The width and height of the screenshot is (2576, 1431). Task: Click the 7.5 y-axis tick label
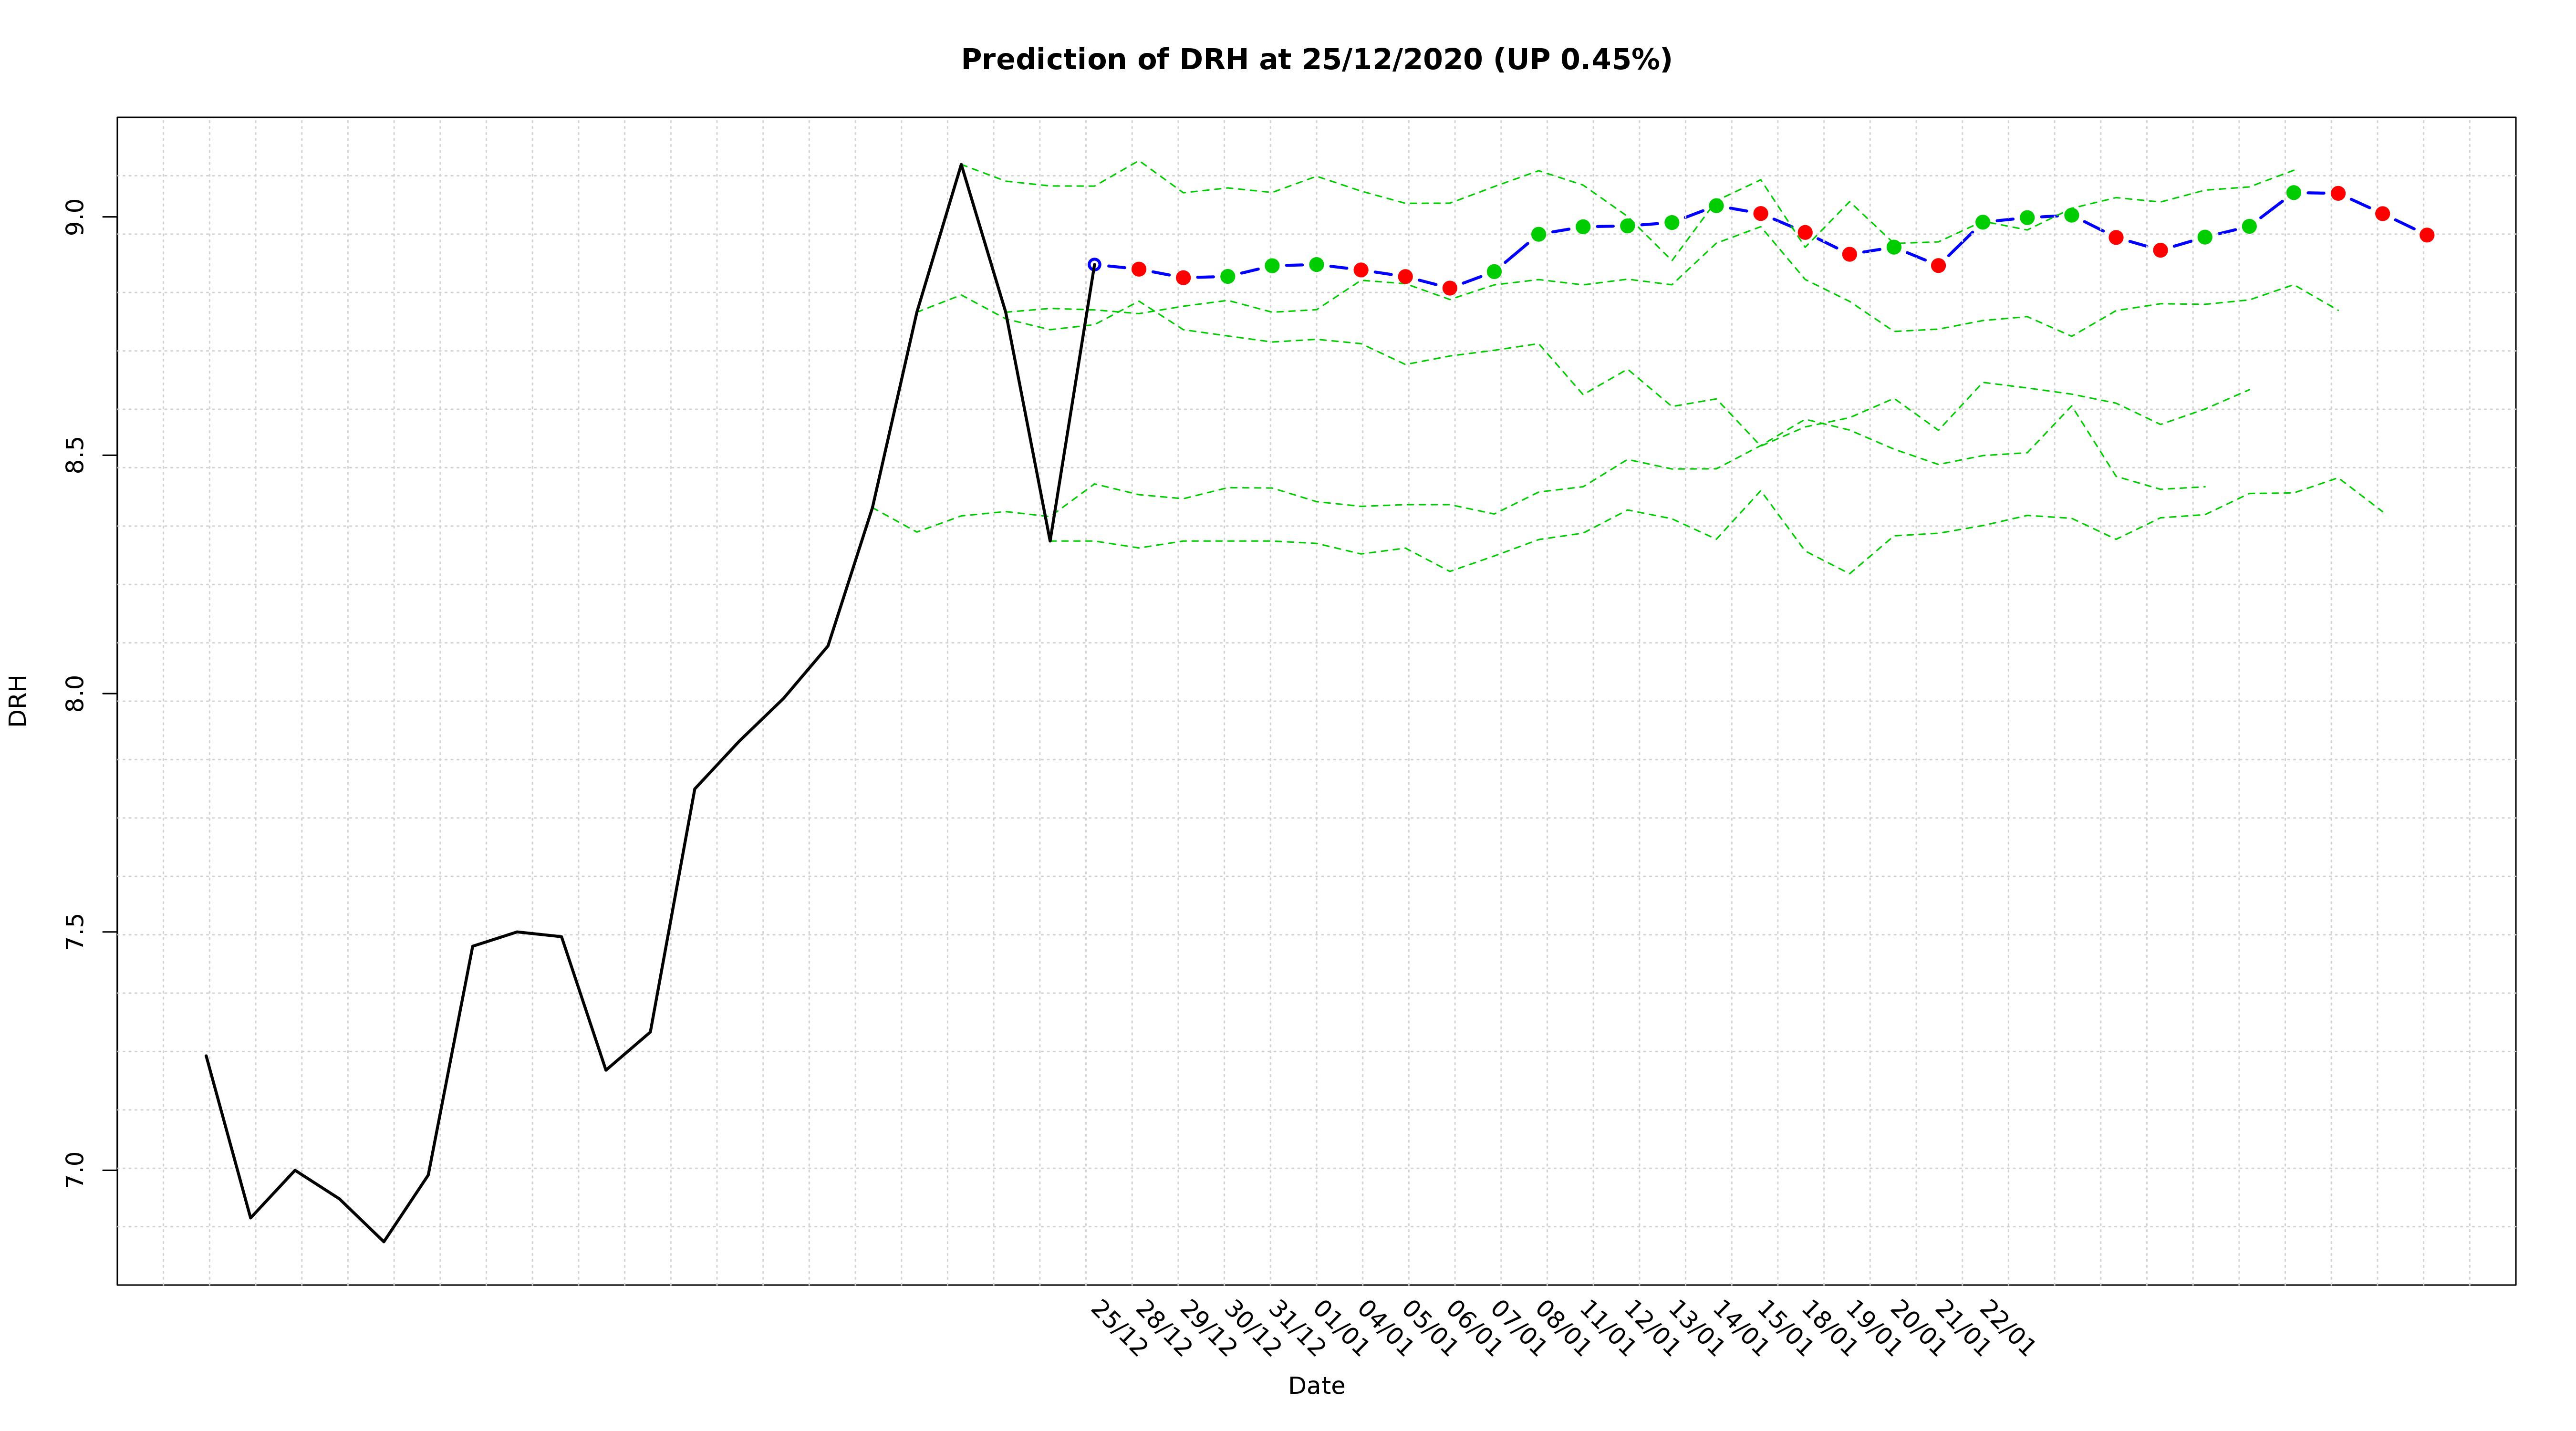click(x=74, y=932)
